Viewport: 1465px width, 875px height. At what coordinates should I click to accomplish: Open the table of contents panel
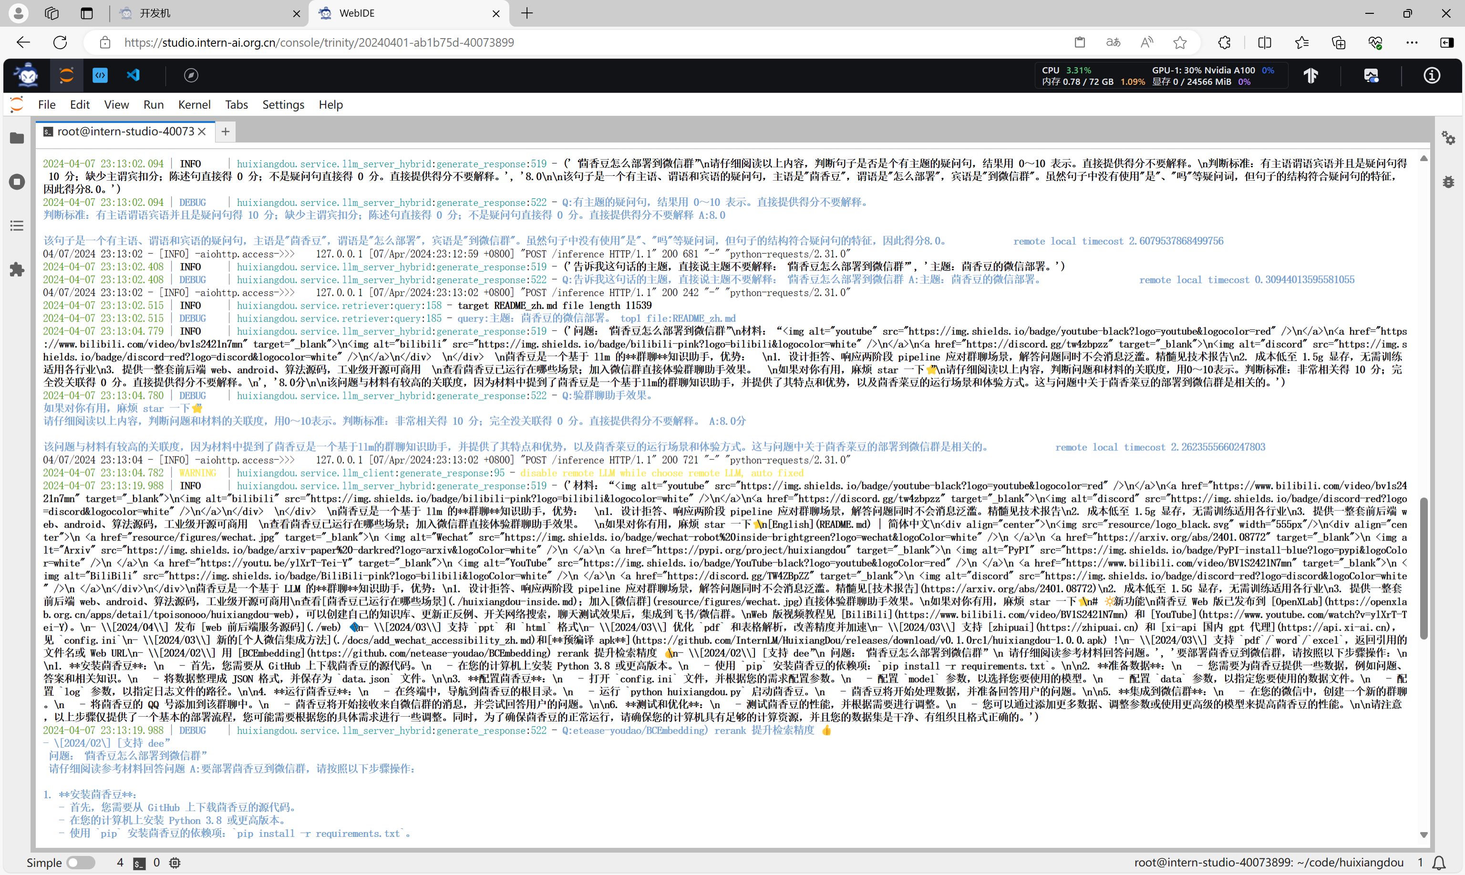click(x=17, y=226)
